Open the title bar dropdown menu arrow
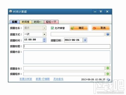This screenshot has height=95, width=126. 101,11
